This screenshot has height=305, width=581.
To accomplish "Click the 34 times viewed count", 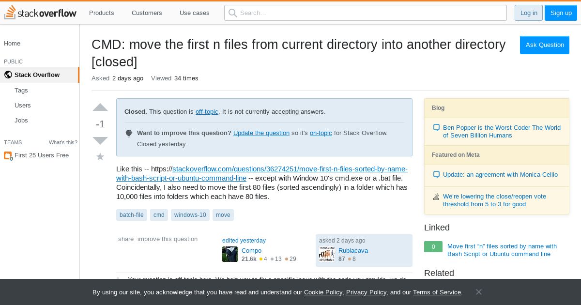I will [x=186, y=78].
